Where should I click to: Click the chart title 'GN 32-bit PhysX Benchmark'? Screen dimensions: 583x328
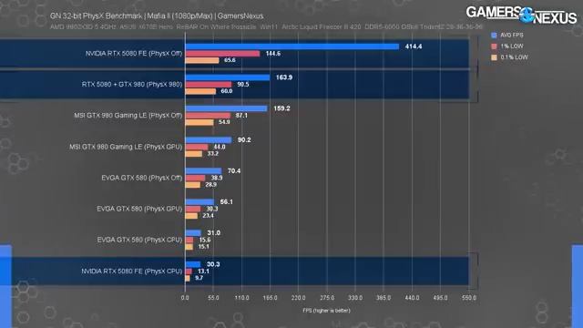pos(97,16)
